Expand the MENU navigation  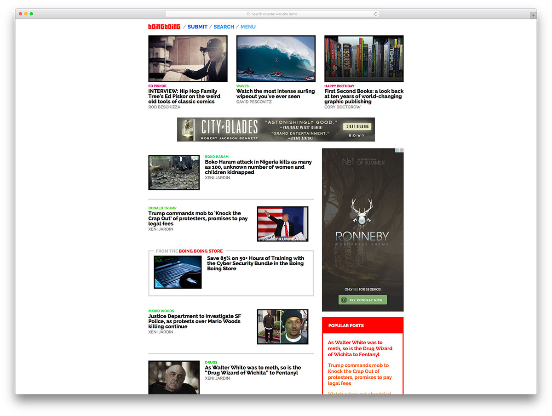pyautogui.click(x=248, y=27)
